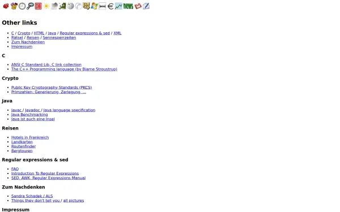
Task: Click the hotel bed icon
Action: (x=103, y=6)
